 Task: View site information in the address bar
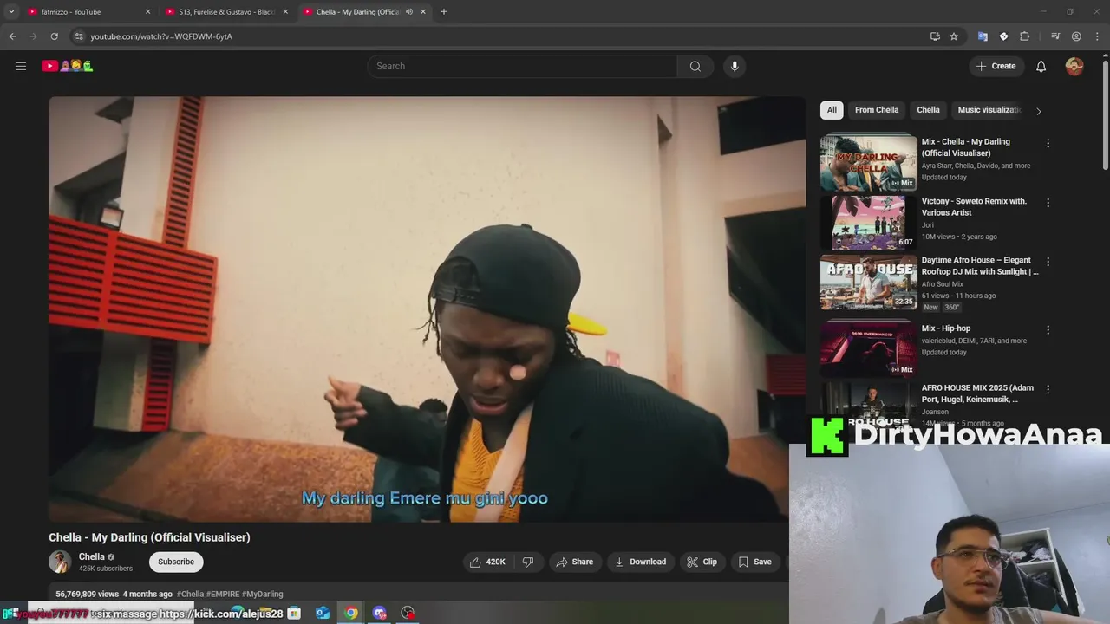79,36
